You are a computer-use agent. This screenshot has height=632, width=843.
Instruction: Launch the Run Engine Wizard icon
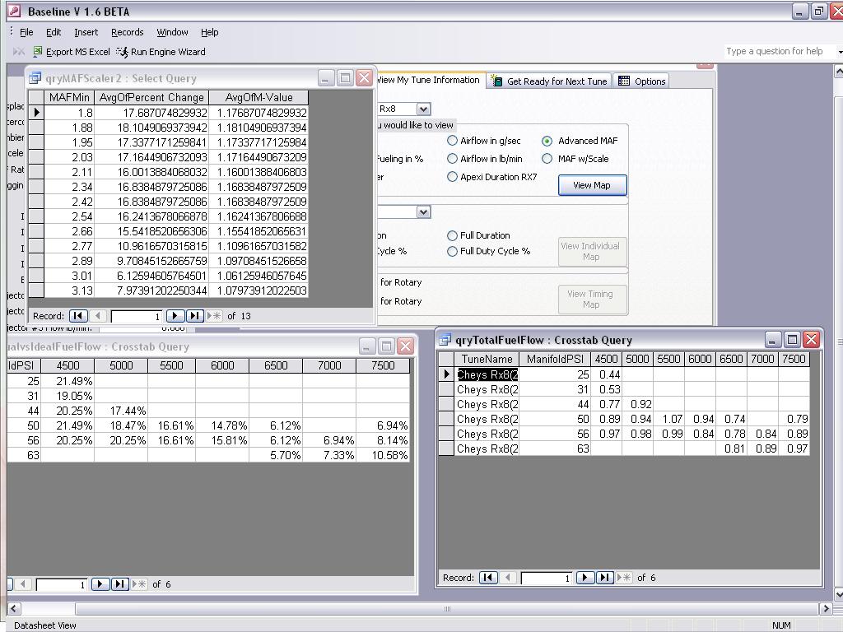(122, 52)
